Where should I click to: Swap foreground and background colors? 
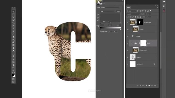(x=14, y=73)
